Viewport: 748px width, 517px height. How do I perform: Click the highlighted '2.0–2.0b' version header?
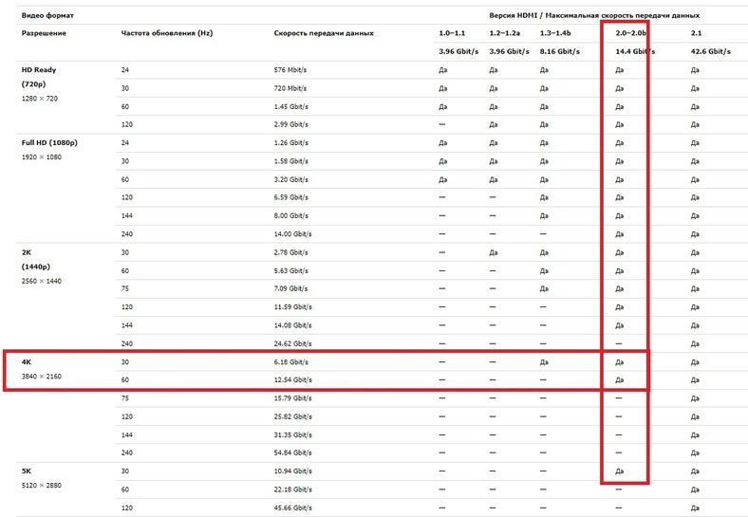pyautogui.click(x=631, y=33)
